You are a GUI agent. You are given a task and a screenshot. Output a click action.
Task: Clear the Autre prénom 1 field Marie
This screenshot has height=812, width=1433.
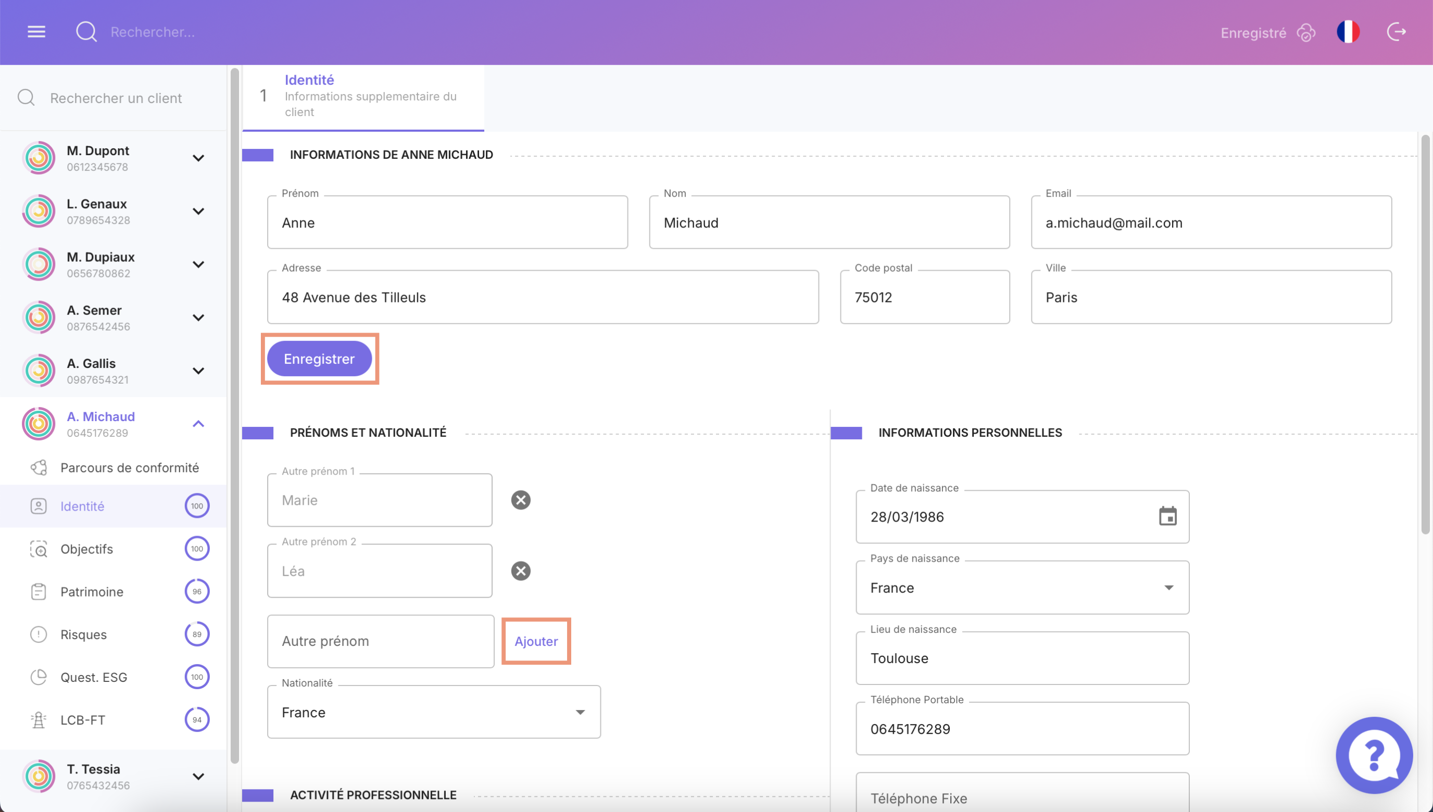520,500
